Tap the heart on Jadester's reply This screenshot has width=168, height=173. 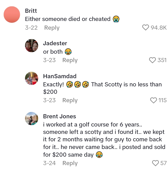tap(152, 60)
